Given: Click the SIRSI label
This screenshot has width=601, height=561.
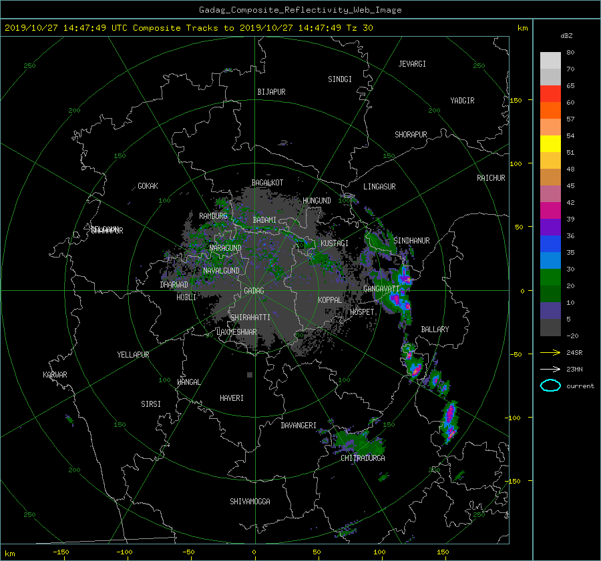Looking at the screenshot, I should (x=151, y=404).
